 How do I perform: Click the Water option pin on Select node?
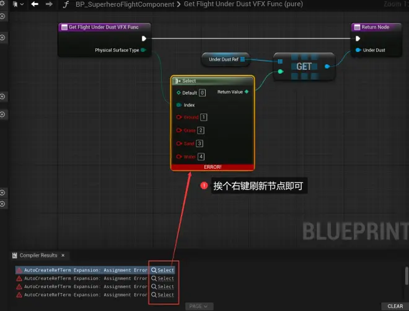coord(178,156)
